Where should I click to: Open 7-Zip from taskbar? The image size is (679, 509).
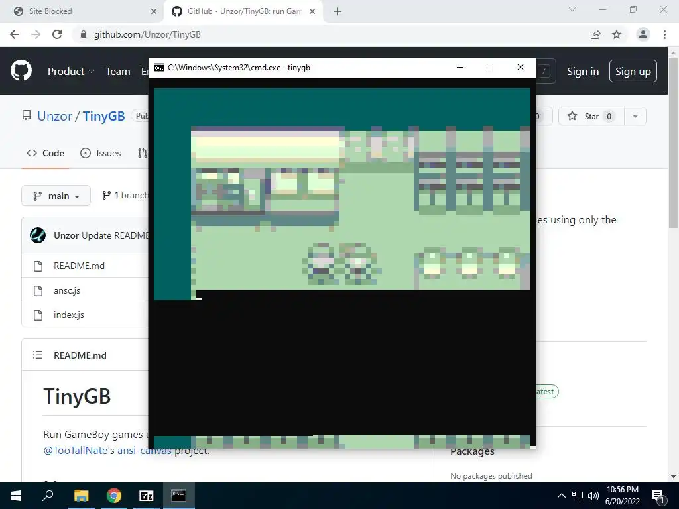147,496
